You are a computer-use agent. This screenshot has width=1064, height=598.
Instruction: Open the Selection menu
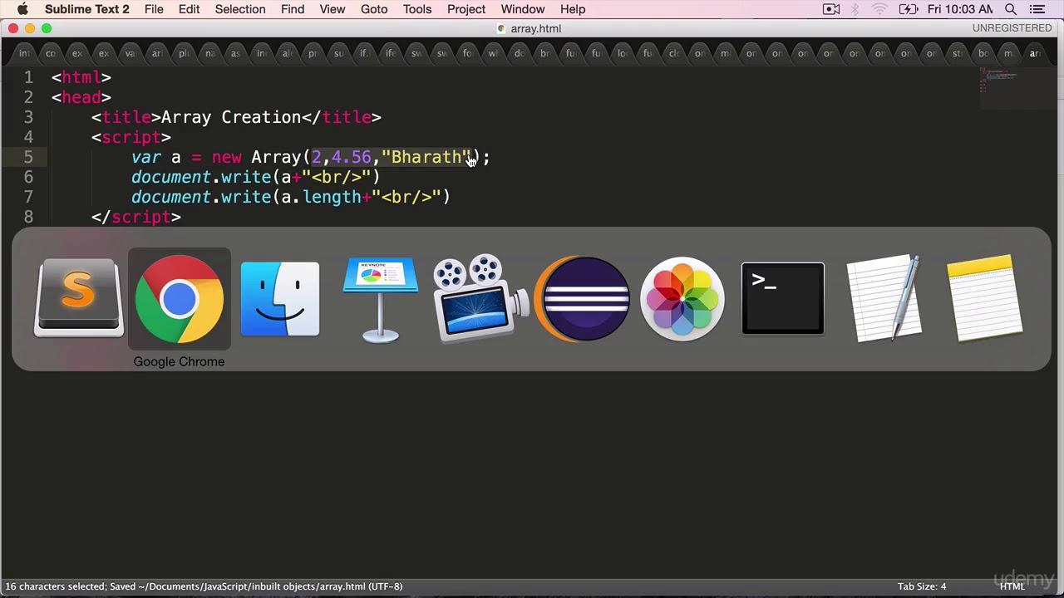tap(240, 9)
